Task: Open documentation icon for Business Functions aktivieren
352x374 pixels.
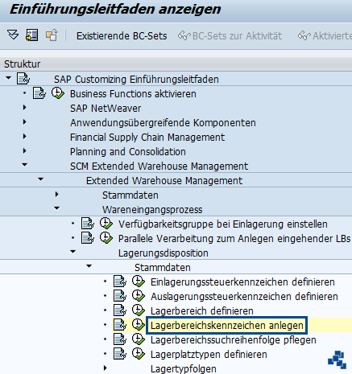Action: tap(39, 93)
